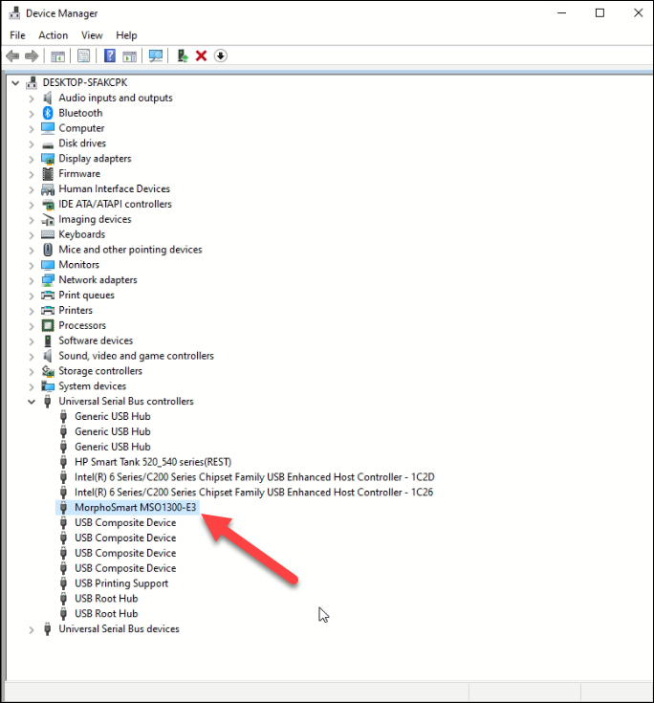
Task: Select the Network adapters label
Action: (x=98, y=279)
